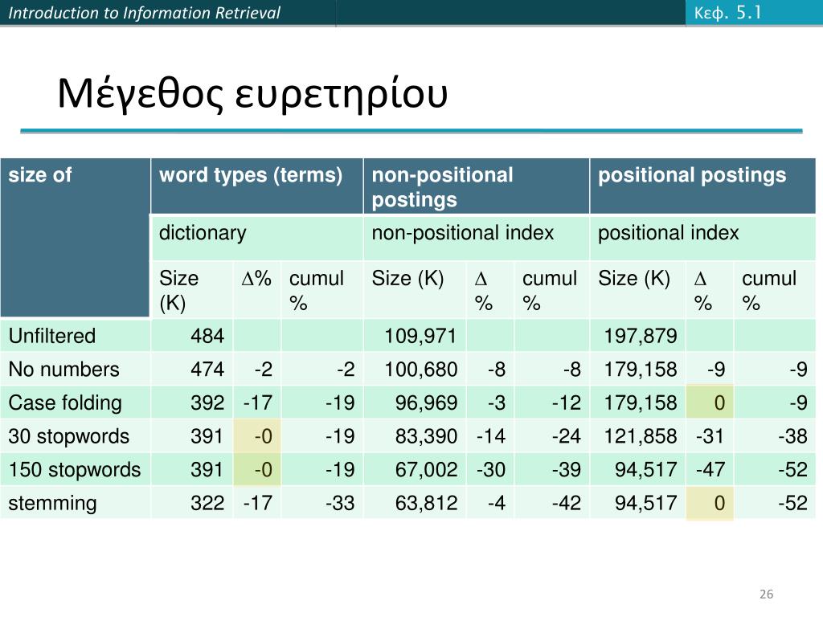This screenshot has width=823, height=617.
Task: Click the "Size (K)" header under positional index
Action: [x=634, y=279]
